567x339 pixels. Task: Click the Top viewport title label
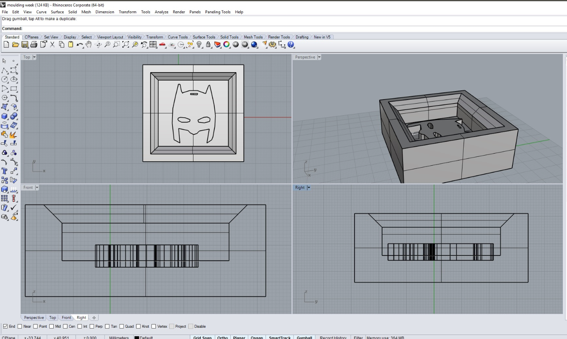click(27, 57)
